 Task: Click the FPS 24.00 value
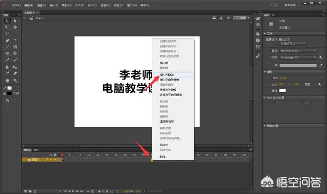[283, 78]
